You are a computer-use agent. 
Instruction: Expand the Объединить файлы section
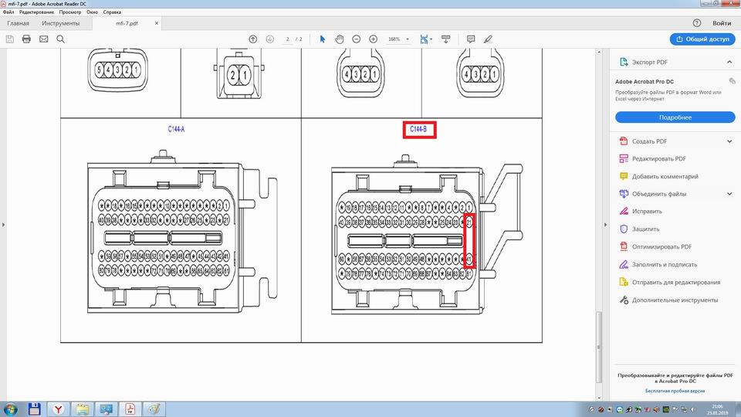click(x=729, y=194)
